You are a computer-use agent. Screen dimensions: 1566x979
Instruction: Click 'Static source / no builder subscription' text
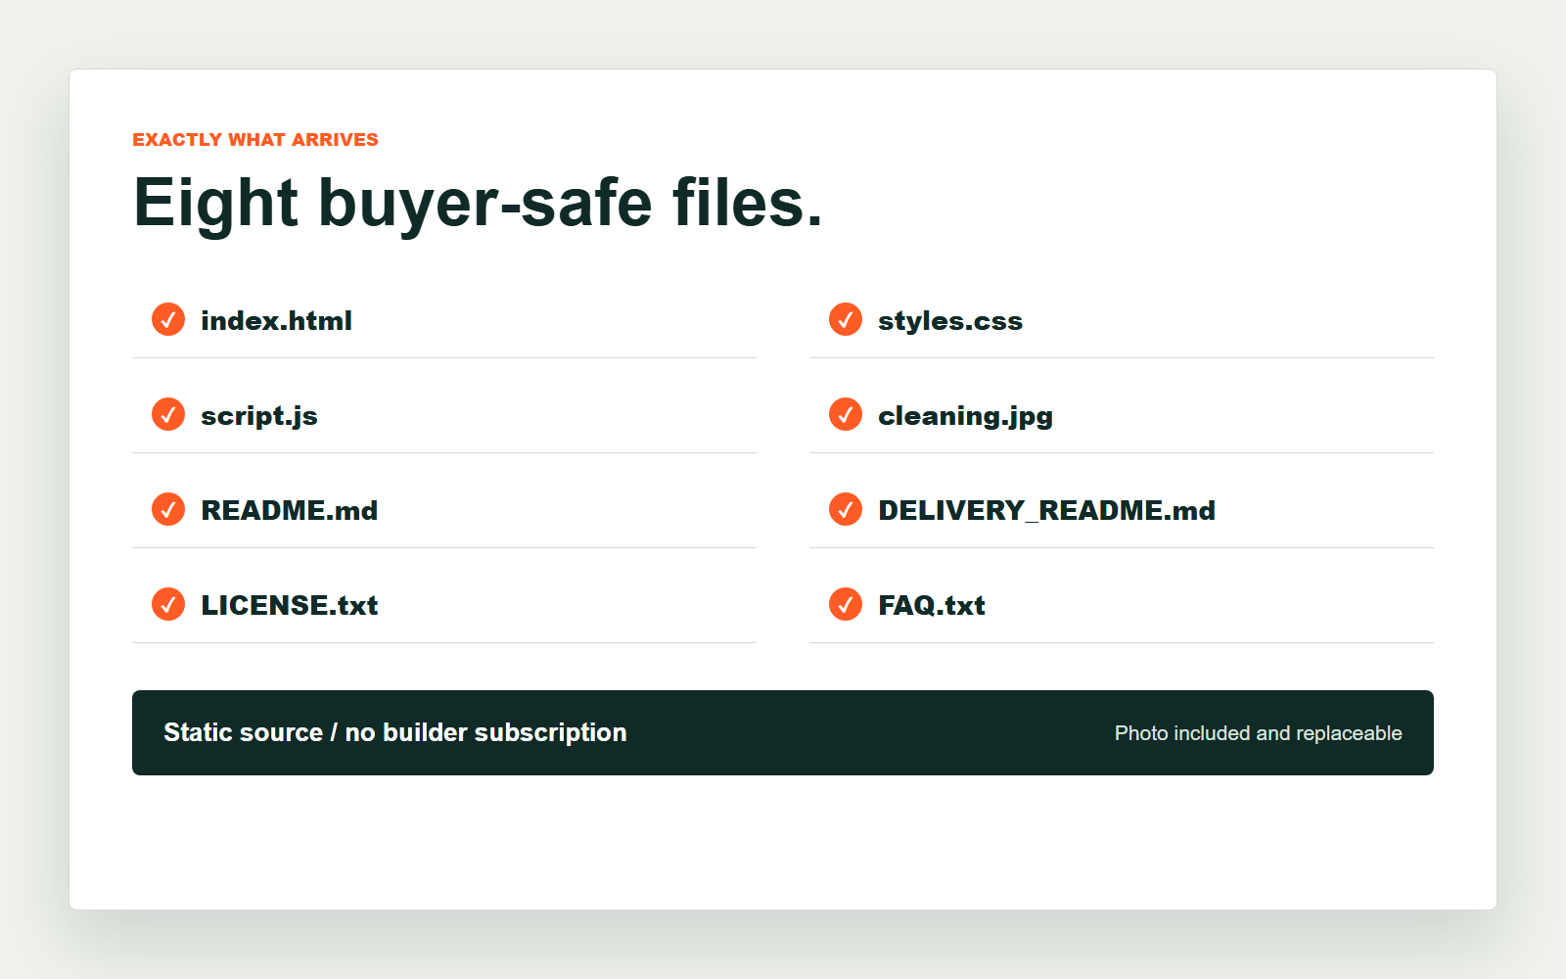[395, 732]
